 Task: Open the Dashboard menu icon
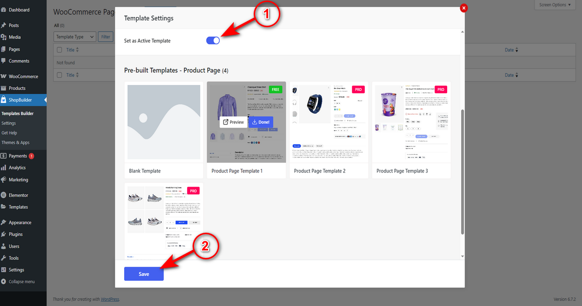click(x=4, y=10)
